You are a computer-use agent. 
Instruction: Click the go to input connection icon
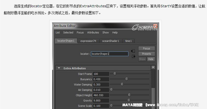pyautogui.click(x=133, y=51)
